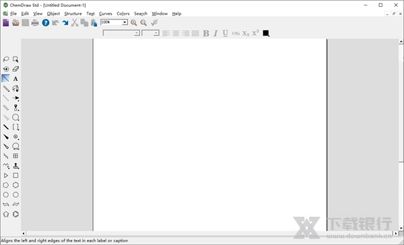Select the Marquee selection tool
This screenshot has width=404, height=245.
[15, 59]
